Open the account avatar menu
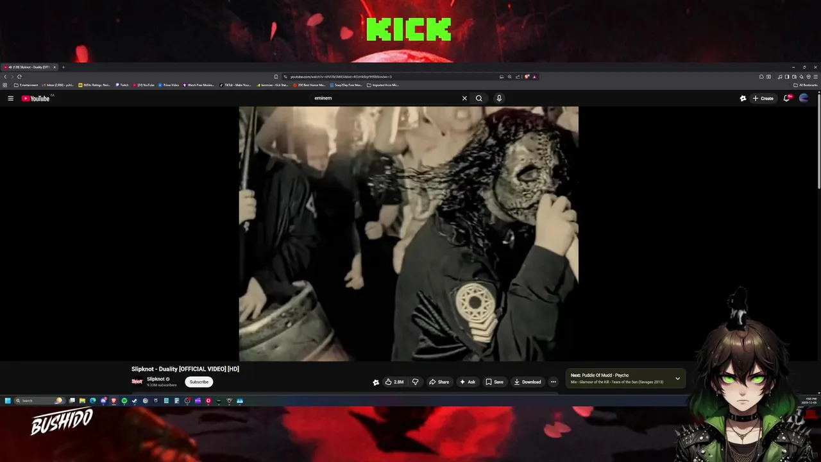Image resolution: width=821 pixels, height=462 pixels. pos(804,98)
